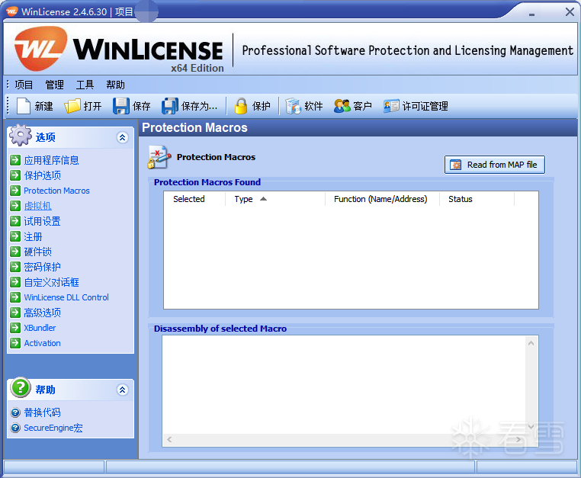Sort by the Selected column header
This screenshot has width=581, height=478.
(194, 199)
